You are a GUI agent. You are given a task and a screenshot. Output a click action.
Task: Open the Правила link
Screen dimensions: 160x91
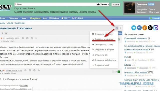tap(83, 12)
